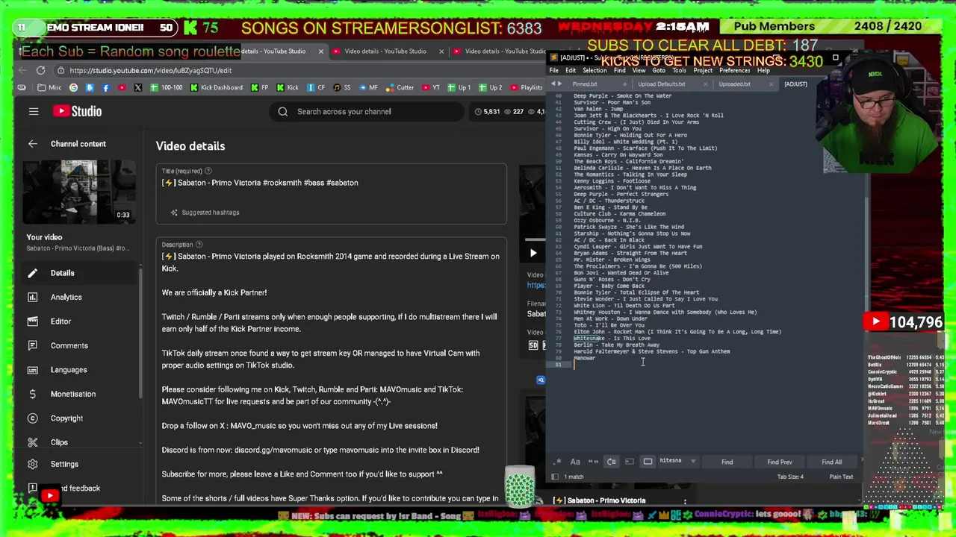The image size is (956, 537).
Task: Open the YT bookmark
Action: pos(431,87)
